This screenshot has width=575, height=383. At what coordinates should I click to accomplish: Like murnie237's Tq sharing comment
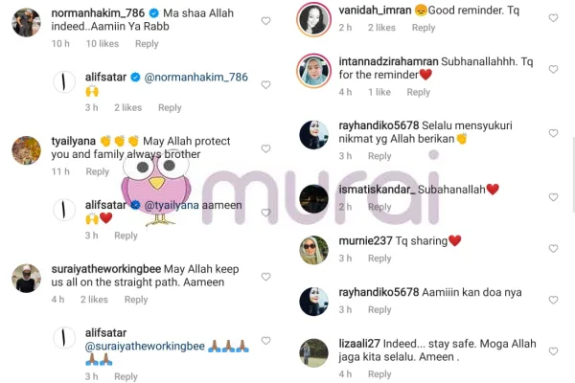[553, 249]
